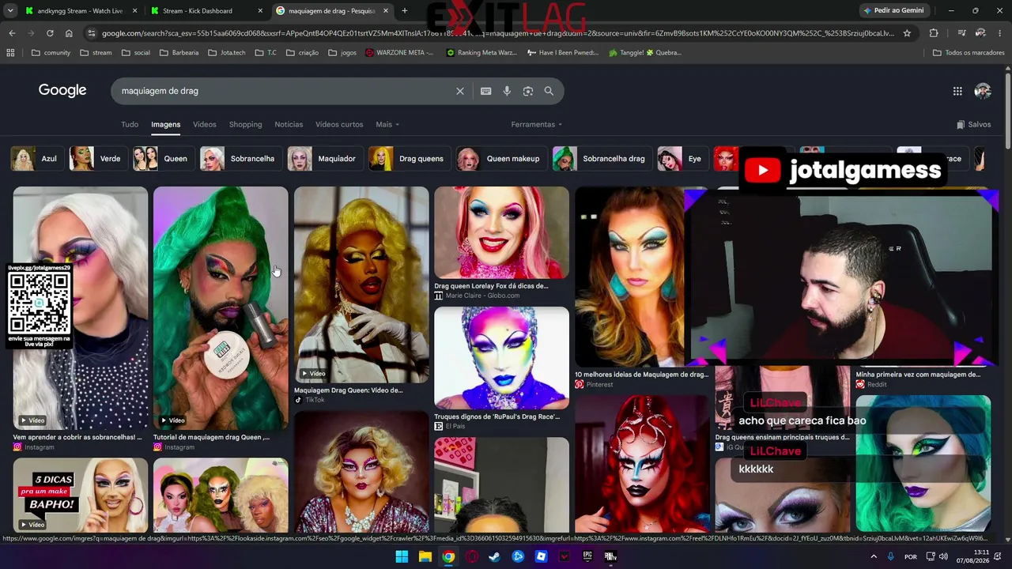This screenshot has width=1012, height=569.
Task: Open the Have I Been Pwned bookmark
Action: (562, 53)
